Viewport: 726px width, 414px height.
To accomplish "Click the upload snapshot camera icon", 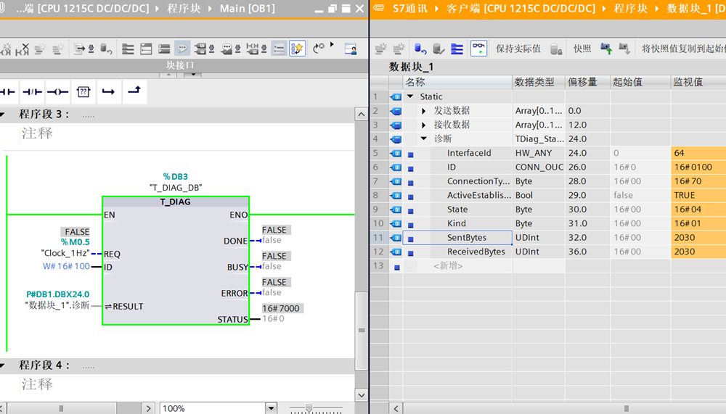I will pyautogui.click(x=606, y=49).
